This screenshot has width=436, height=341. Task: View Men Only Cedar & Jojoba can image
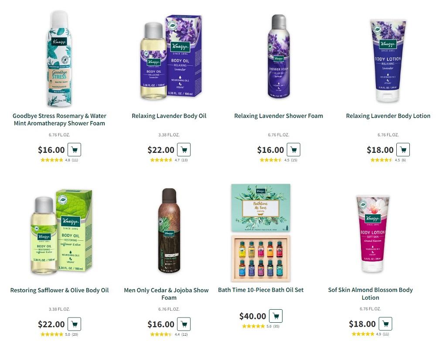[169, 231]
